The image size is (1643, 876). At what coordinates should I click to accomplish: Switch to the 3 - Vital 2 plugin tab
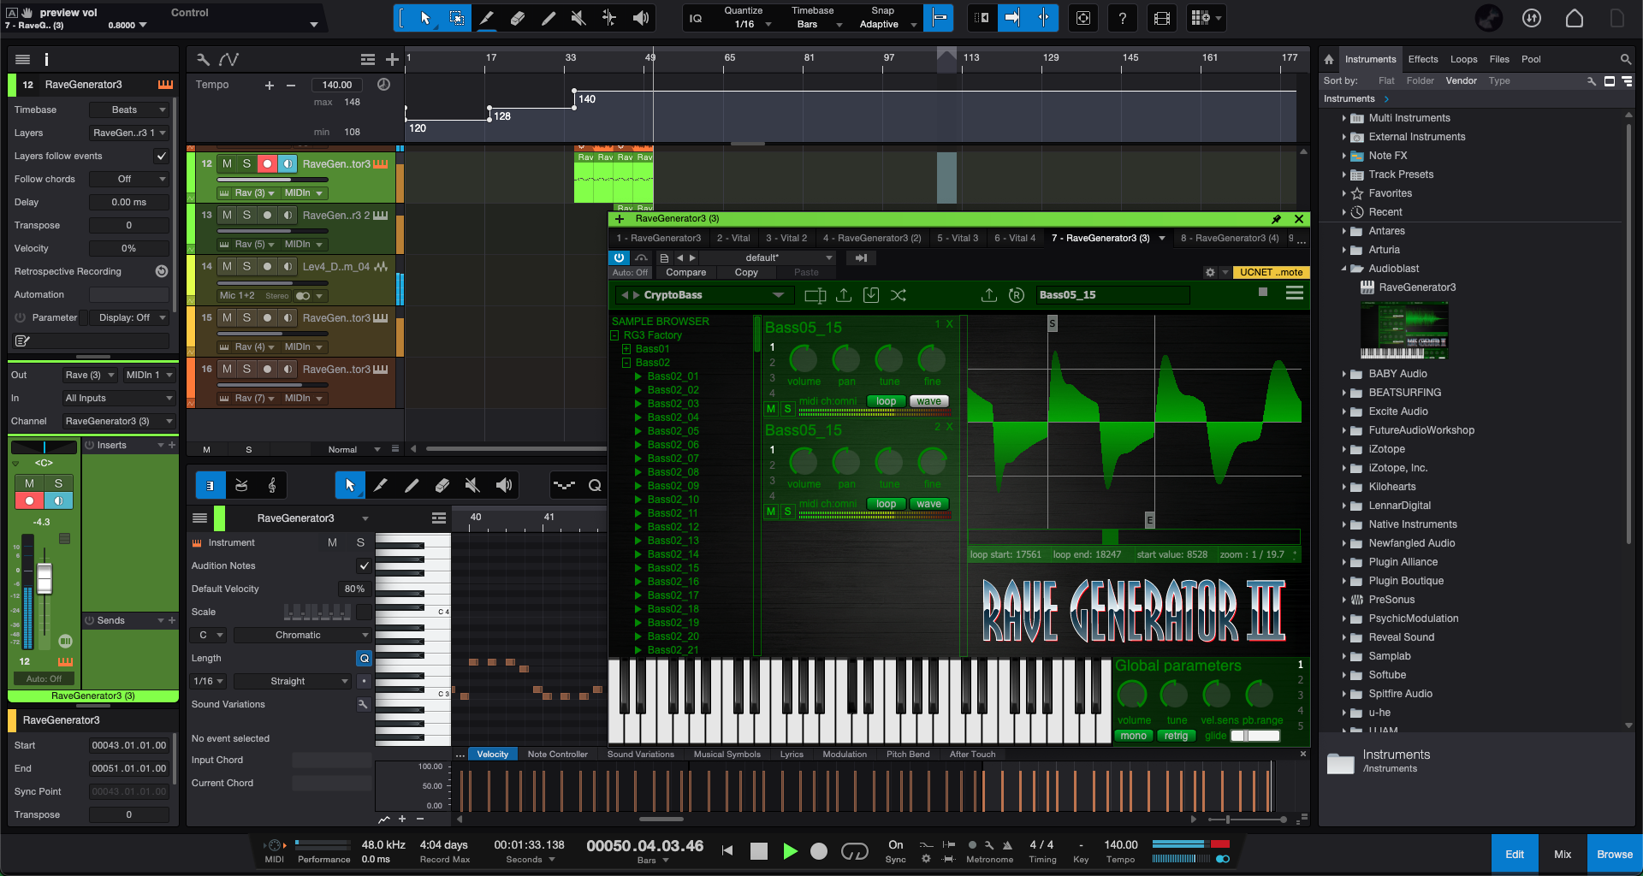786,238
